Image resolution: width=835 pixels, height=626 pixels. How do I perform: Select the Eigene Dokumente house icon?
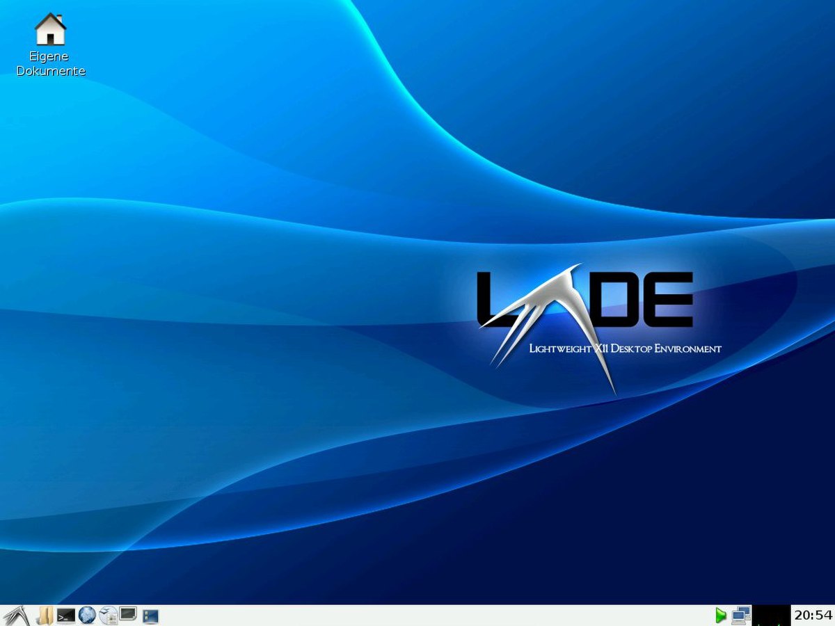[x=50, y=29]
